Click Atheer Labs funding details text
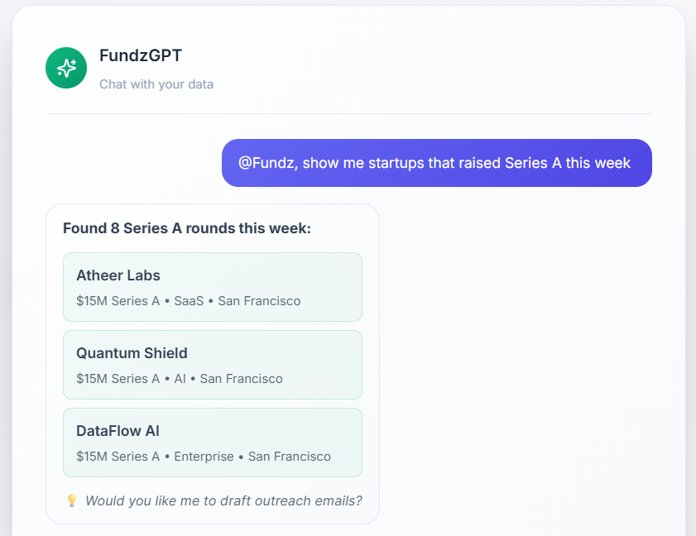 [x=187, y=301]
